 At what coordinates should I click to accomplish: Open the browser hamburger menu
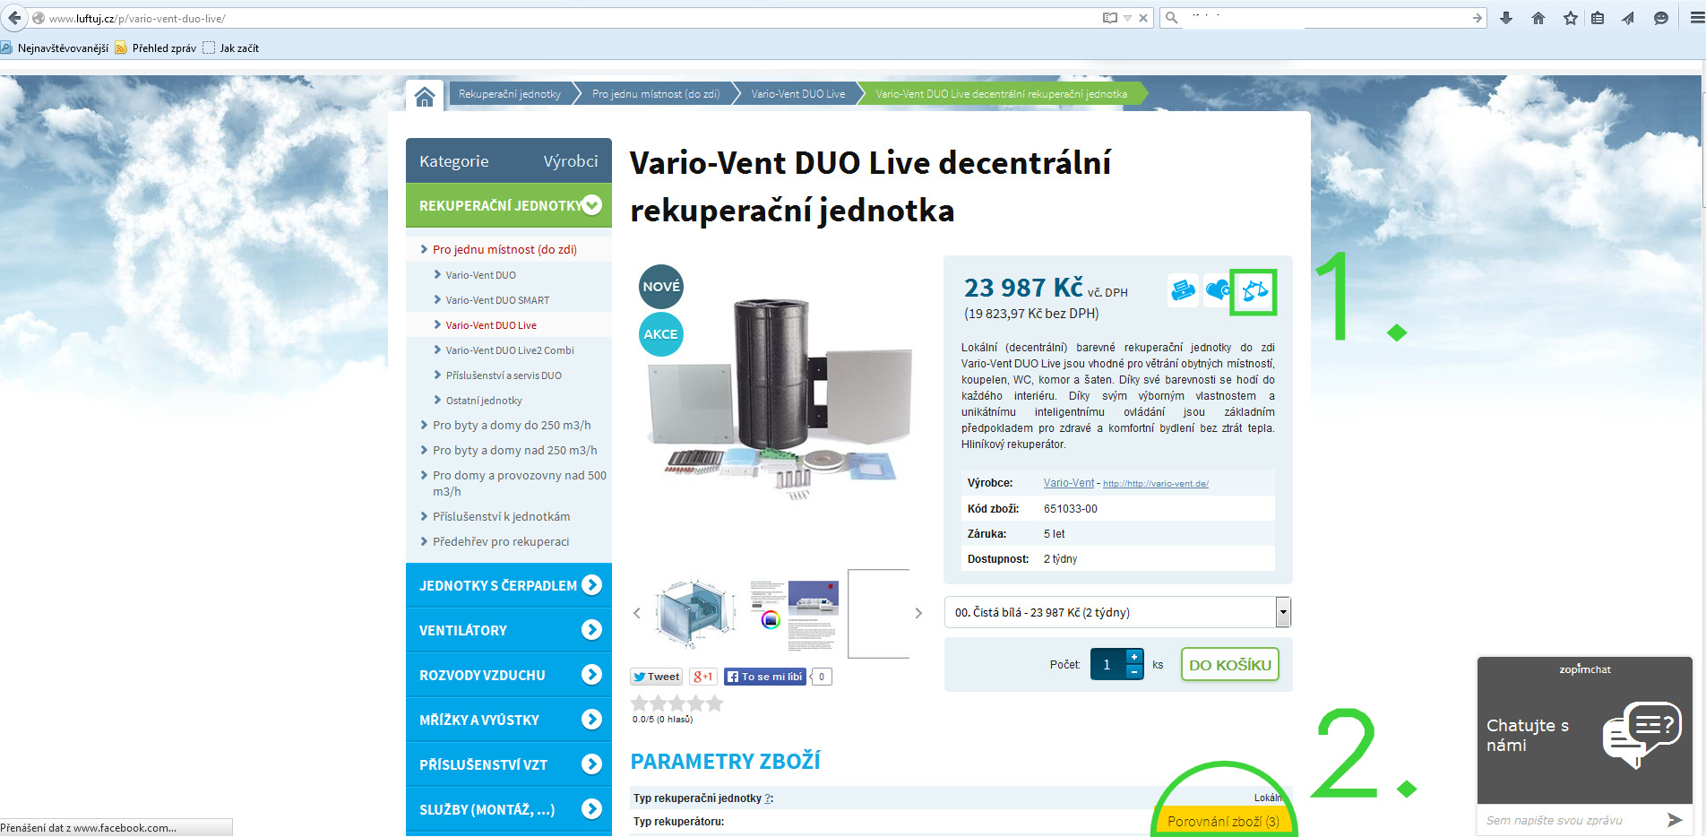tap(1696, 18)
